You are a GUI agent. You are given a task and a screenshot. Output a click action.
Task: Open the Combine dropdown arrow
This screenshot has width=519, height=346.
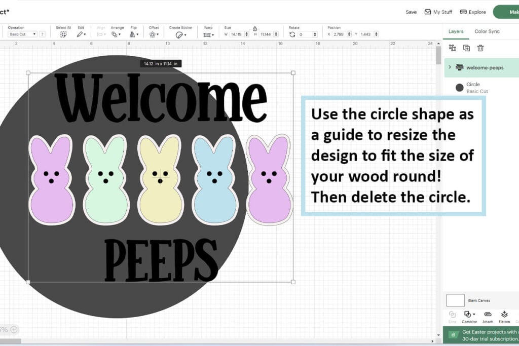tap(474, 314)
